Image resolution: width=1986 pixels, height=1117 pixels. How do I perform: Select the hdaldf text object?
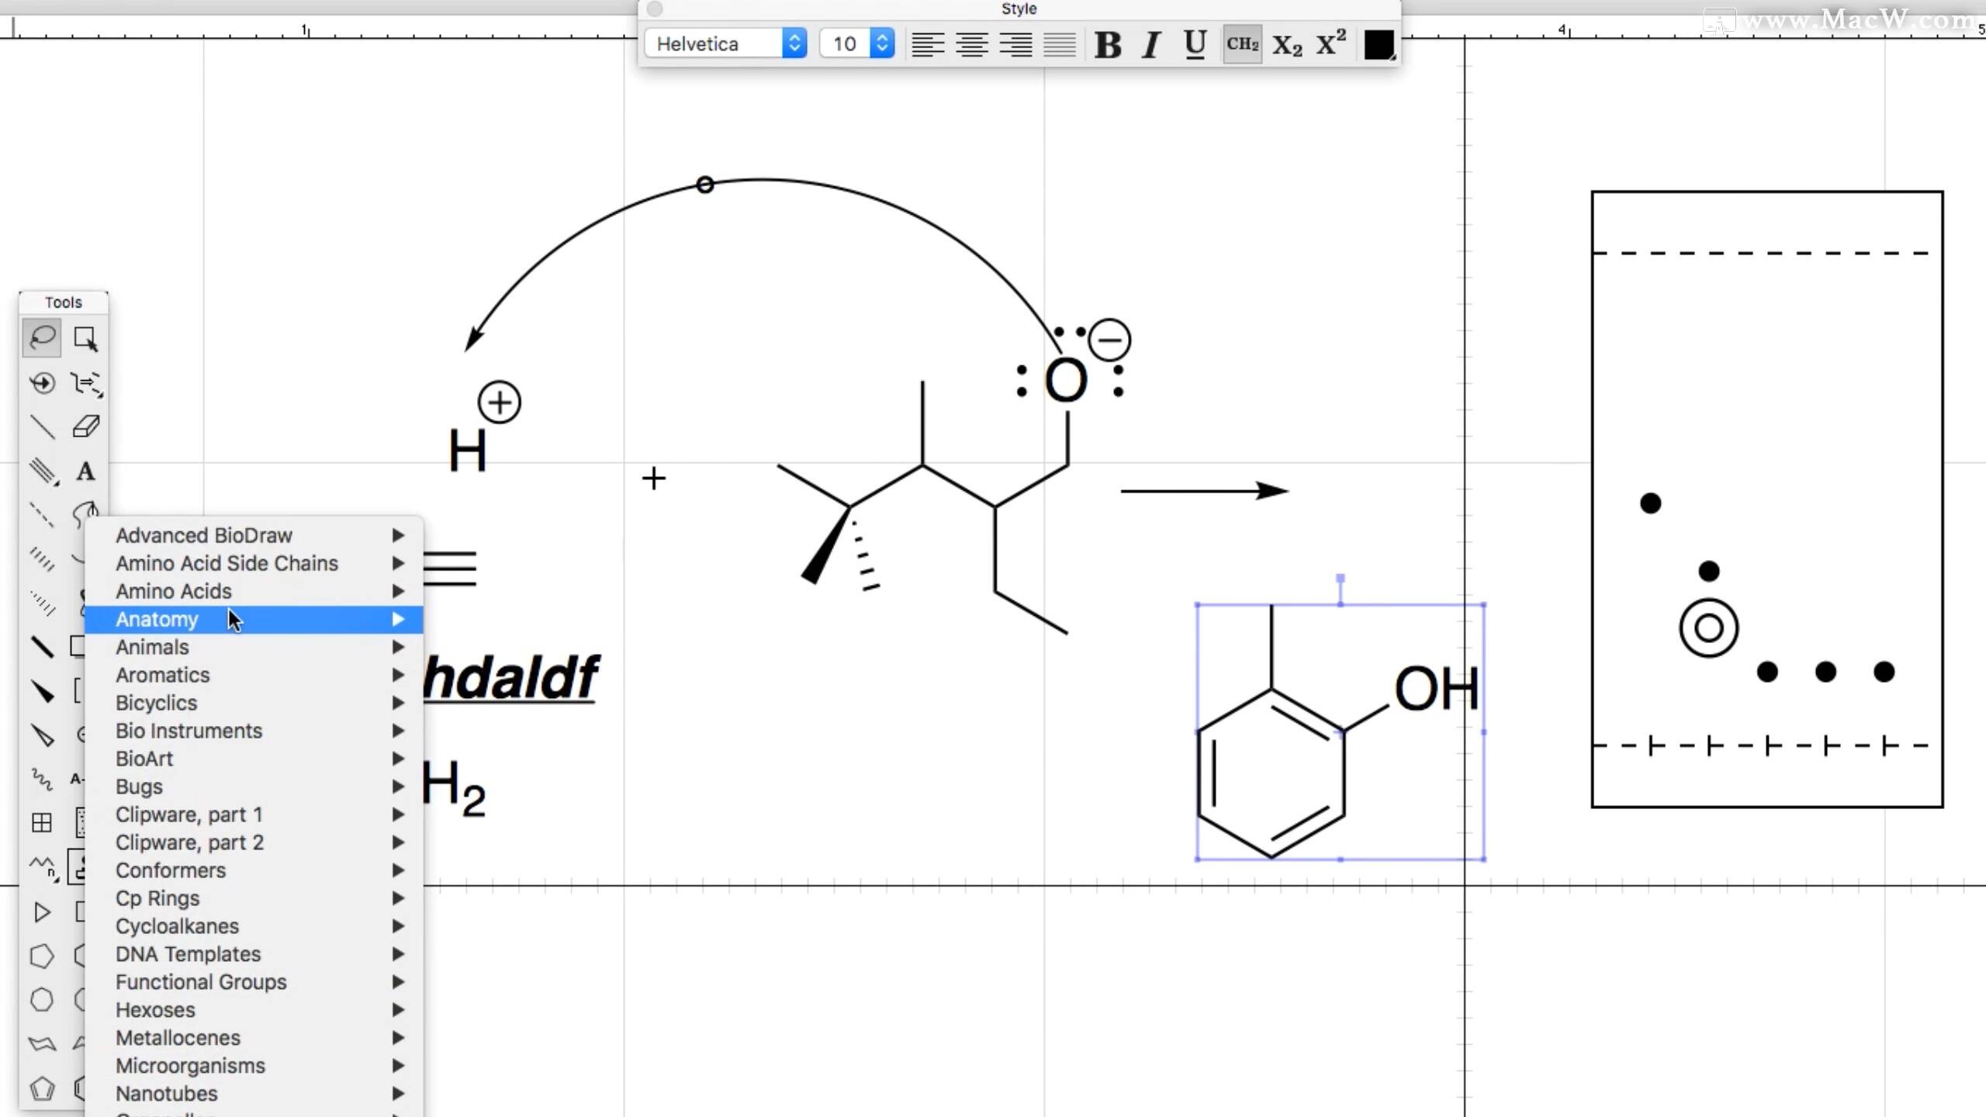pyautogui.click(x=511, y=678)
